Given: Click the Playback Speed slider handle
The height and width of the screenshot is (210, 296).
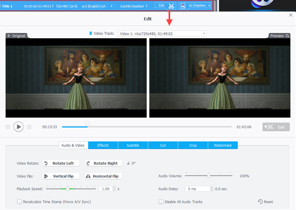Looking at the screenshot, I should tap(67, 189).
